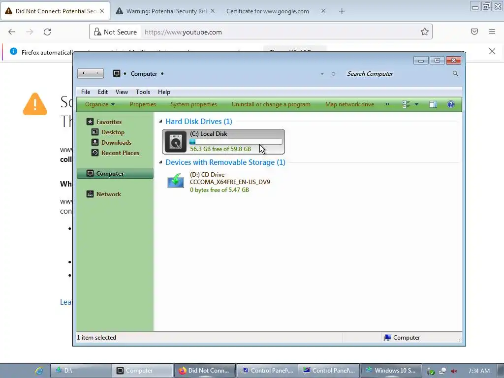The width and height of the screenshot is (504, 378).
Task: Click the Desktop icon in Favorites
Action: click(x=95, y=132)
